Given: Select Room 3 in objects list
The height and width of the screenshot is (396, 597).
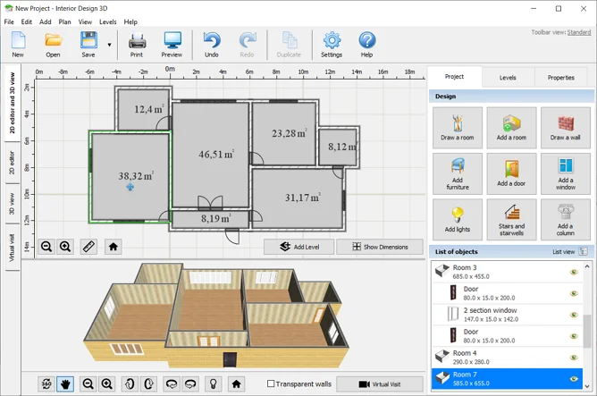Looking at the screenshot, I should pyautogui.click(x=507, y=272).
